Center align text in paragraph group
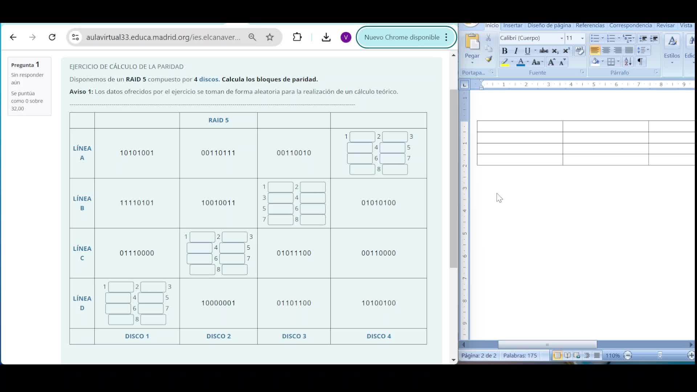 click(606, 50)
